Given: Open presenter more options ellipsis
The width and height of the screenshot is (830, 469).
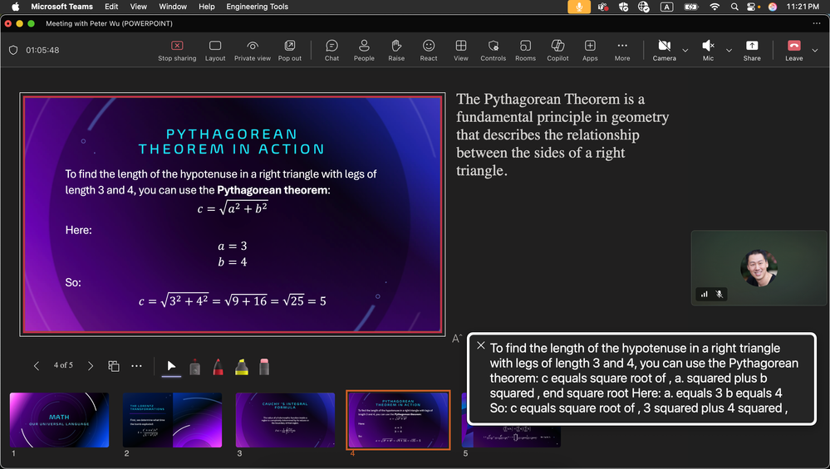Looking at the screenshot, I should 136,366.
